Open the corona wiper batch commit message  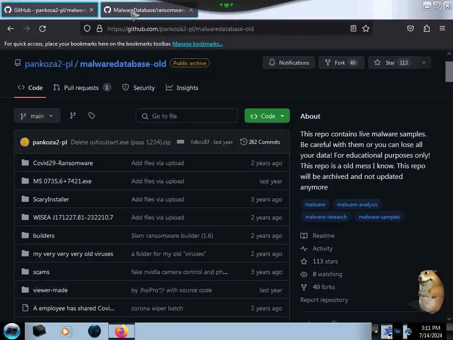point(157,308)
